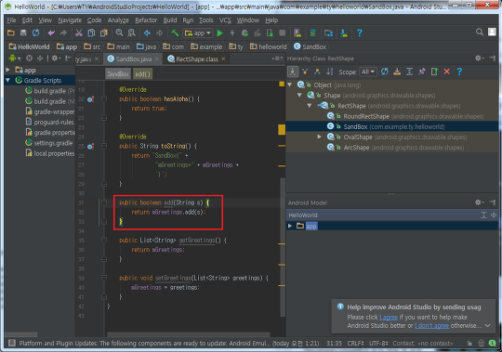The width and height of the screenshot is (502, 352).
Task: Collapse the Object node in hierarchy
Action: click(x=290, y=85)
